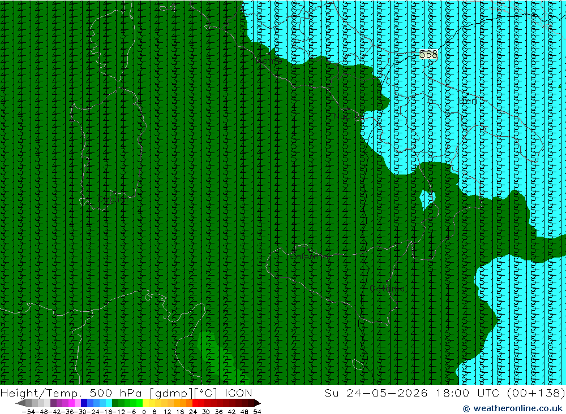Click the -54 value on the color scale
The width and height of the screenshot is (566, 414).
(28, 412)
